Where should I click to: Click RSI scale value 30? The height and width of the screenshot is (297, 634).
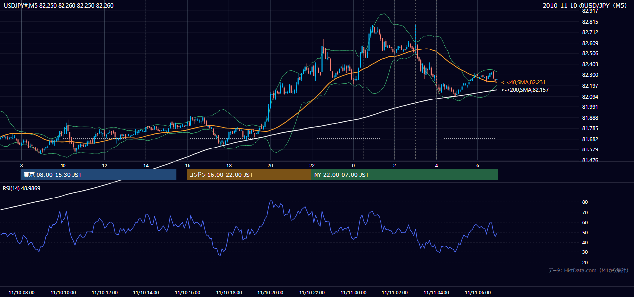(585, 252)
